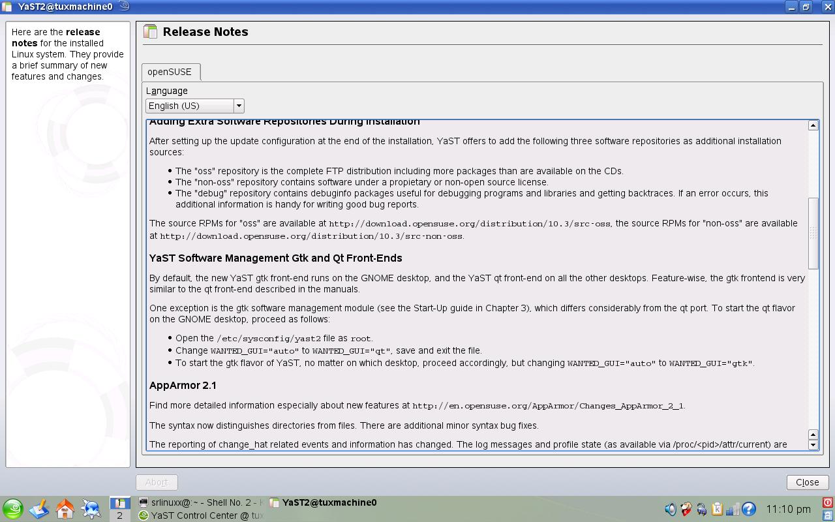Click the Close button

tap(808, 482)
